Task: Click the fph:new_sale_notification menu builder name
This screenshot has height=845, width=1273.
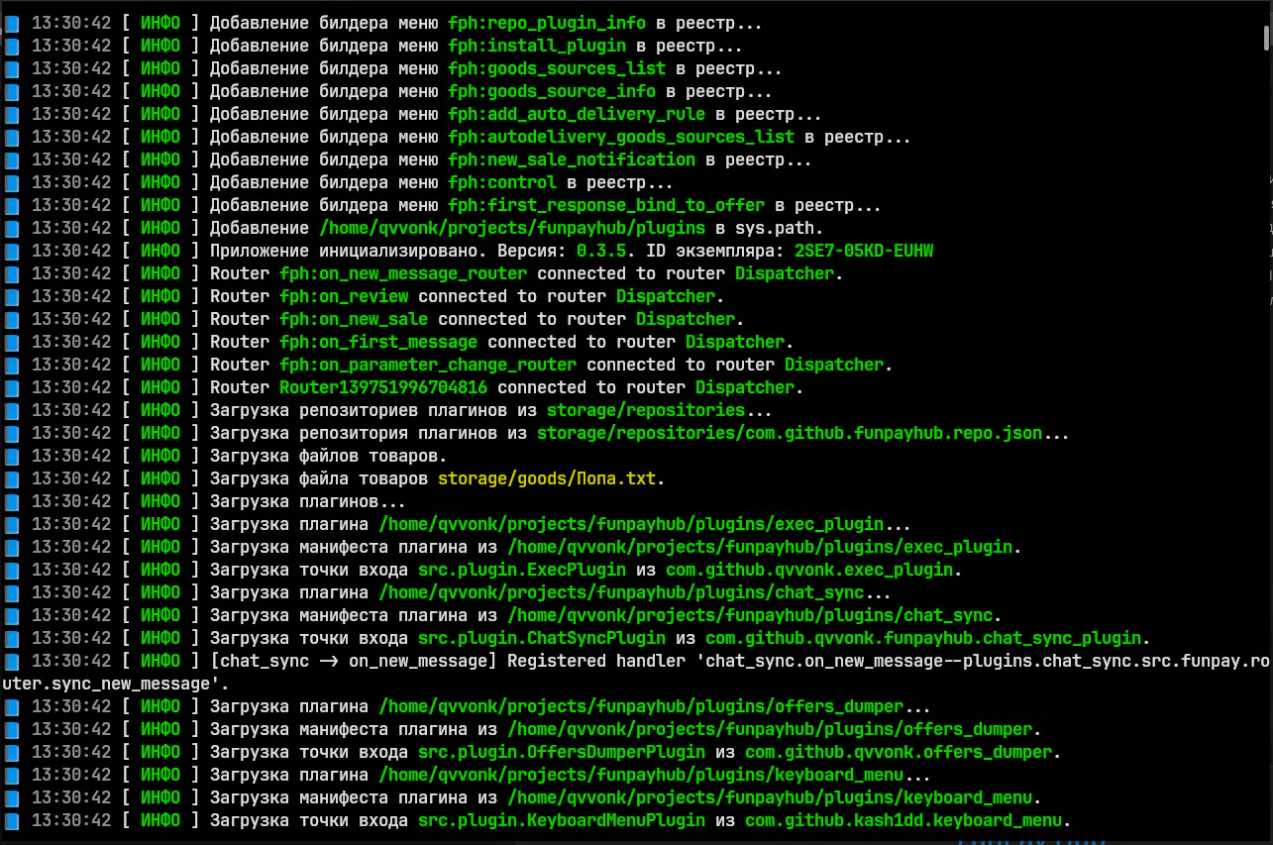Action: pos(571,159)
